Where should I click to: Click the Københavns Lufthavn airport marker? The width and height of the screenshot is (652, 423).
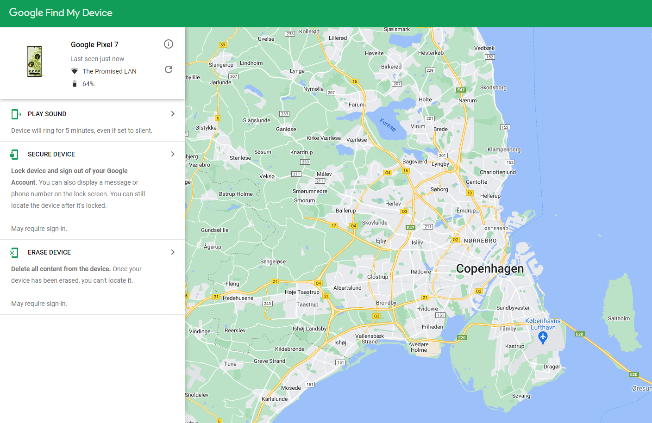(543, 338)
